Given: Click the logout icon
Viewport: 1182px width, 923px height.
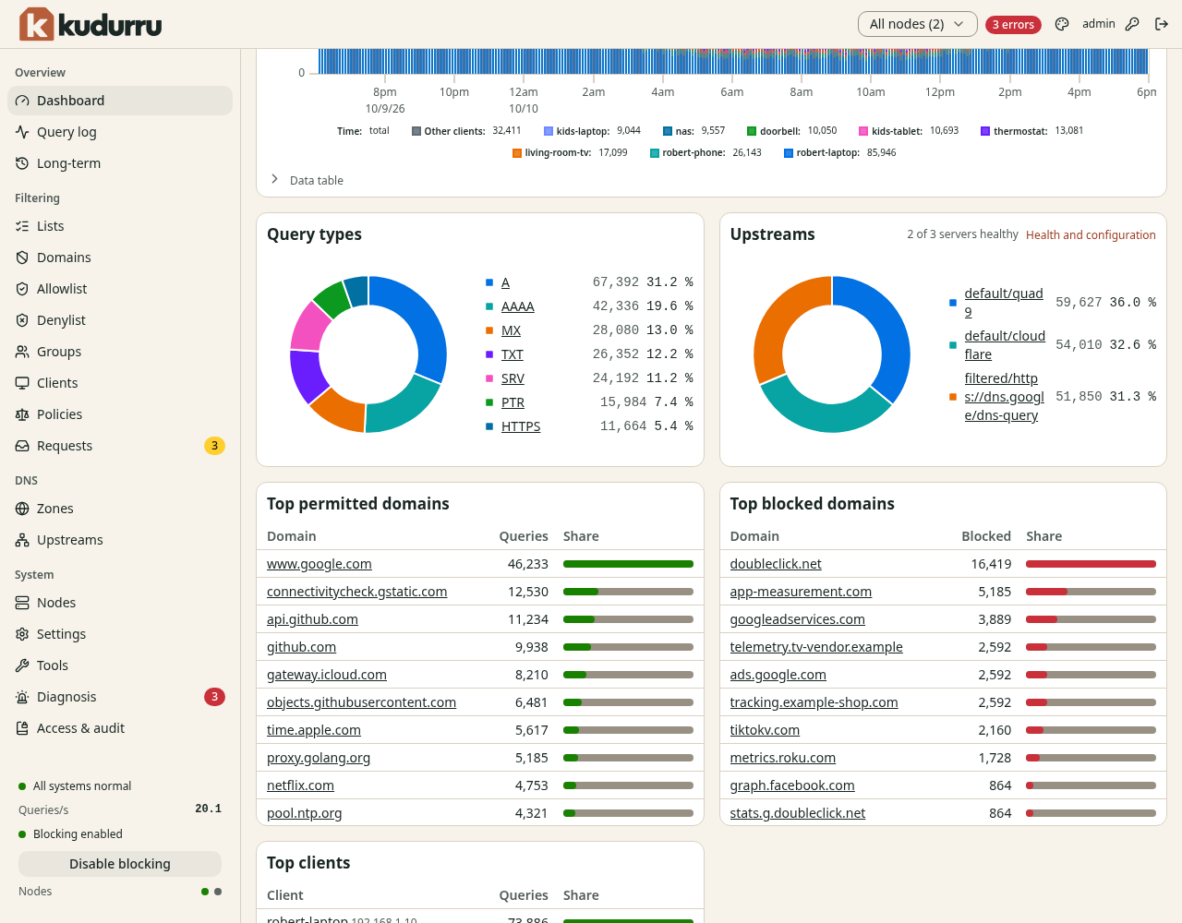Looking at the screenshot, I should (1162, 24).
